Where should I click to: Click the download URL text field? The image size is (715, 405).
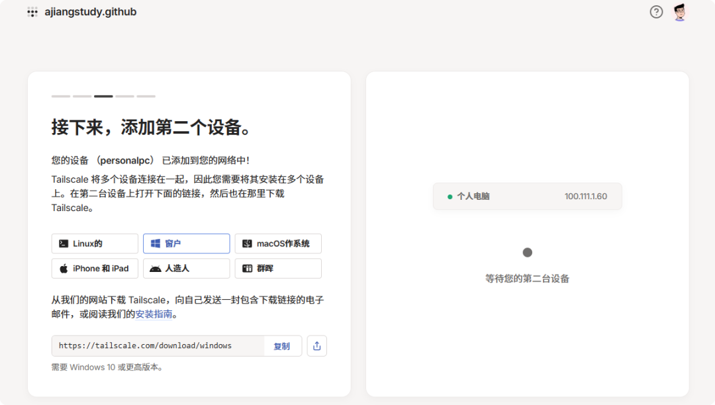tap(158, 345)
